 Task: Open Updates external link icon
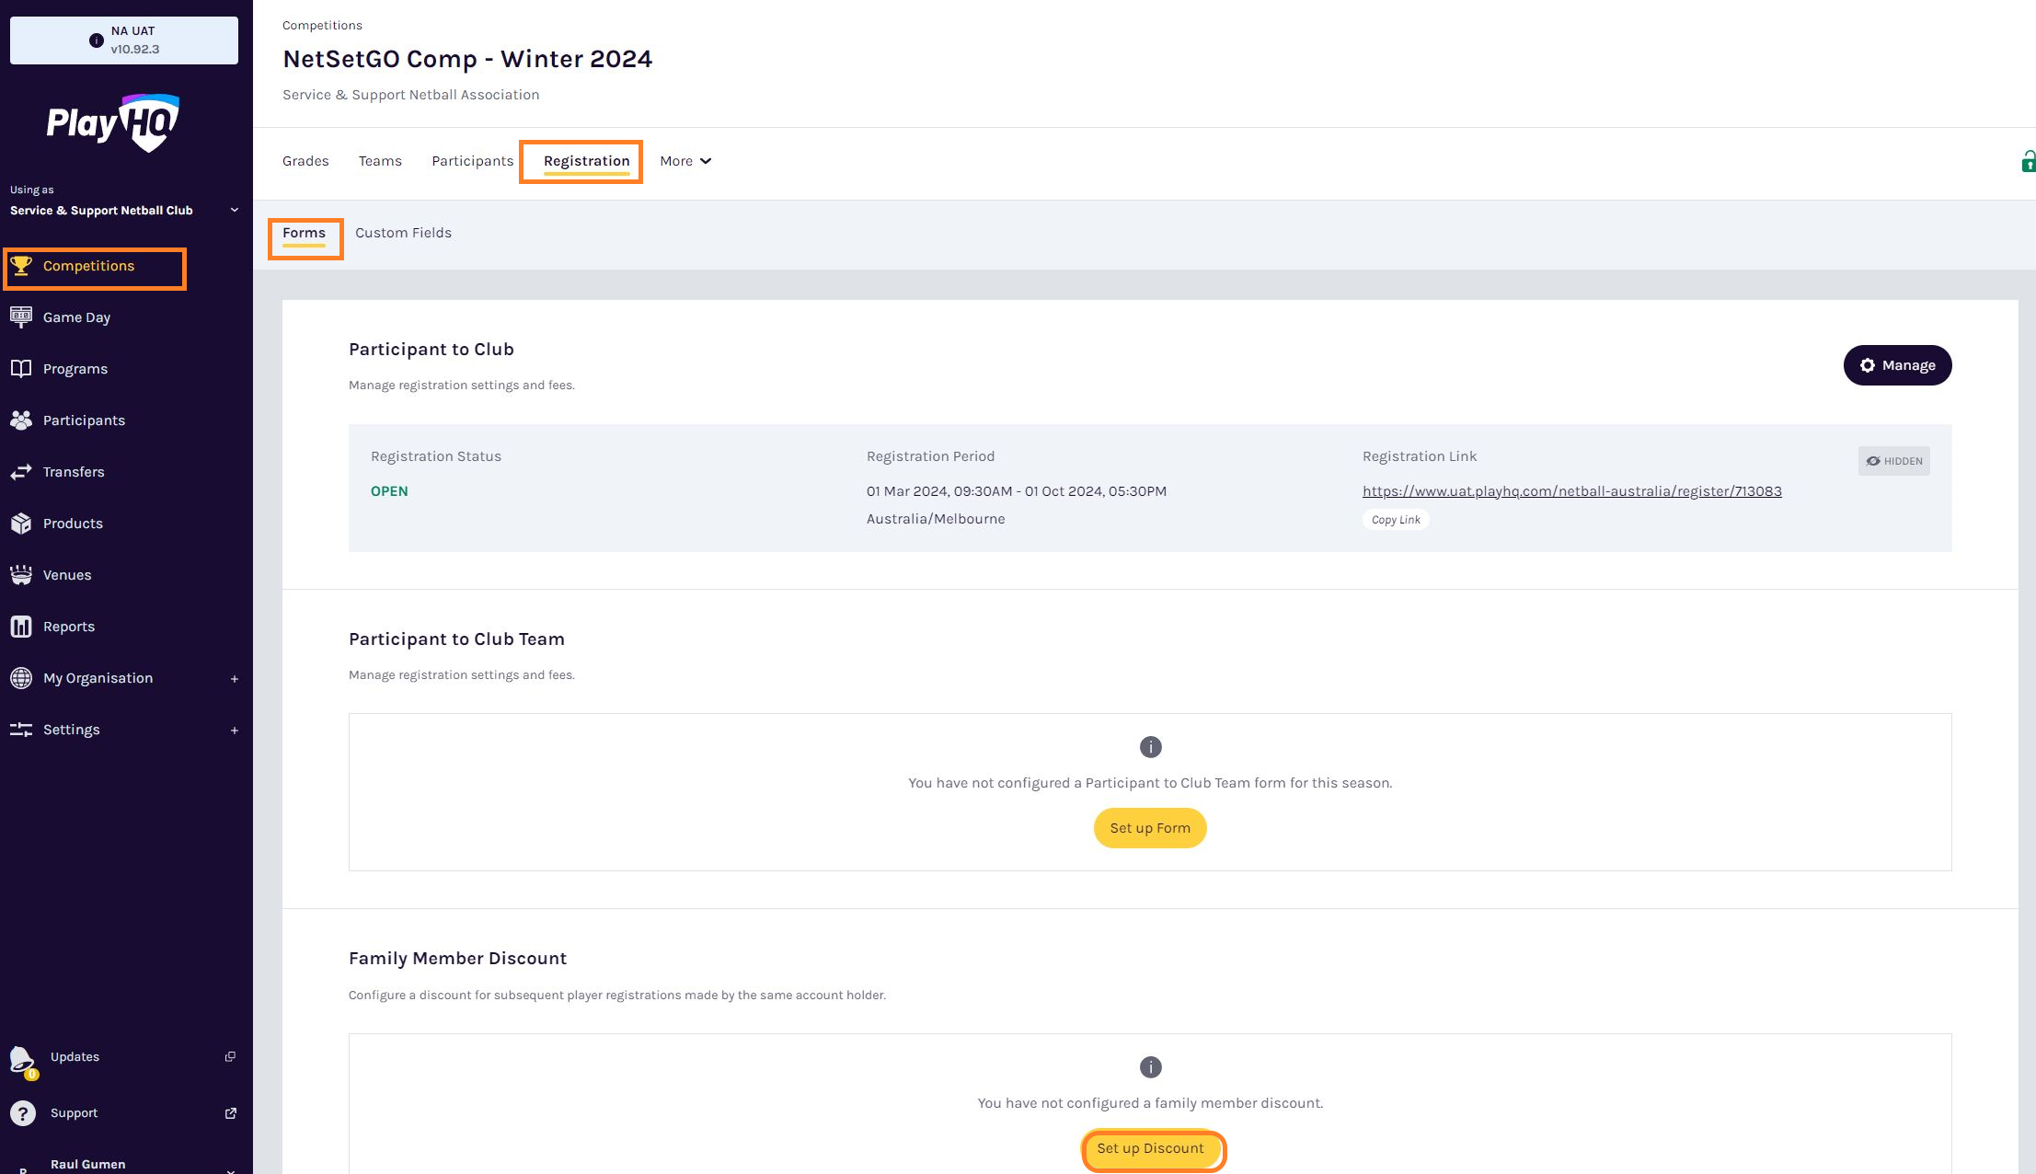tap(231, 1056)
